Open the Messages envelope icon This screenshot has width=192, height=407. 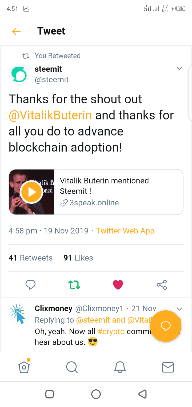click(168, 367)
